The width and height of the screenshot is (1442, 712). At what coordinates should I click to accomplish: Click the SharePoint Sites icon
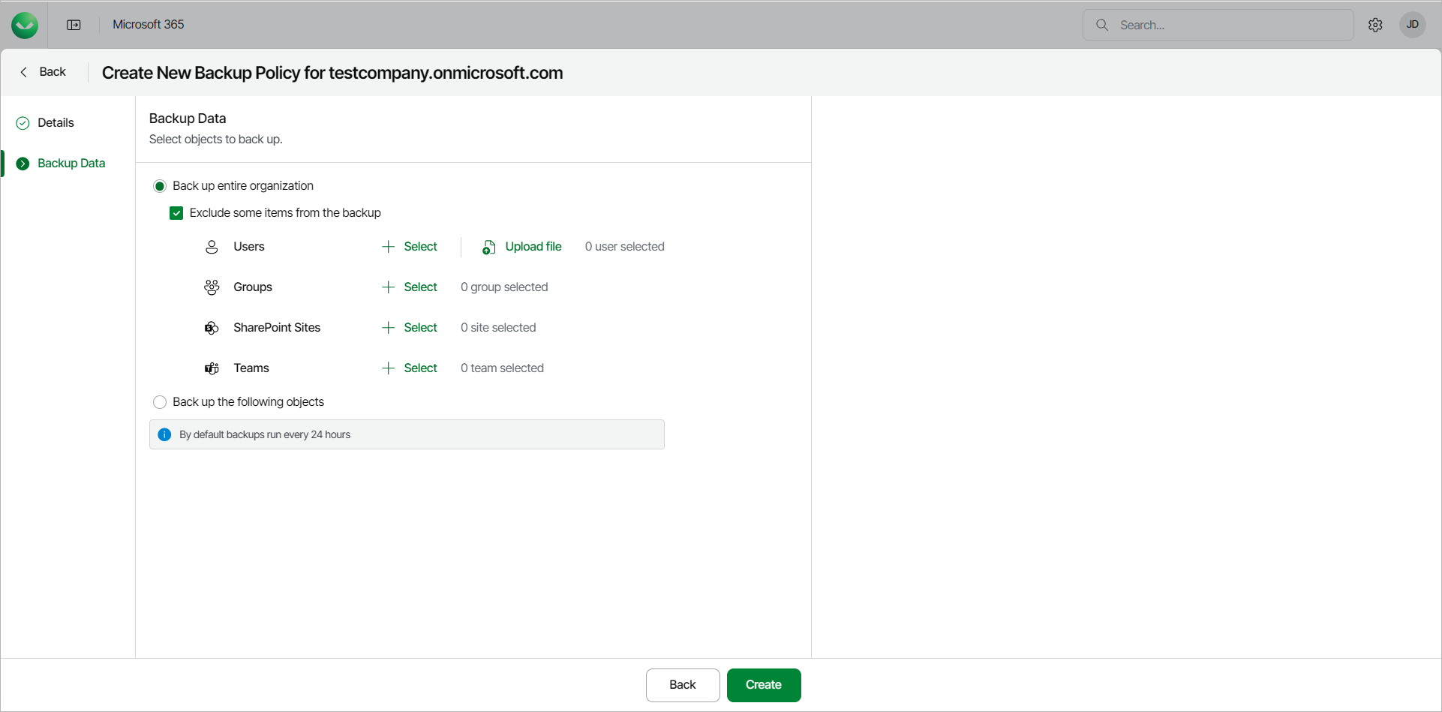212,328
